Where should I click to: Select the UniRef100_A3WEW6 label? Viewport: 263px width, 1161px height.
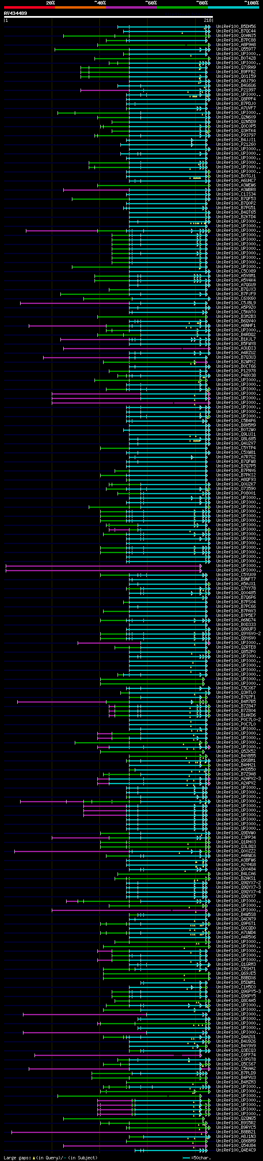236,185
